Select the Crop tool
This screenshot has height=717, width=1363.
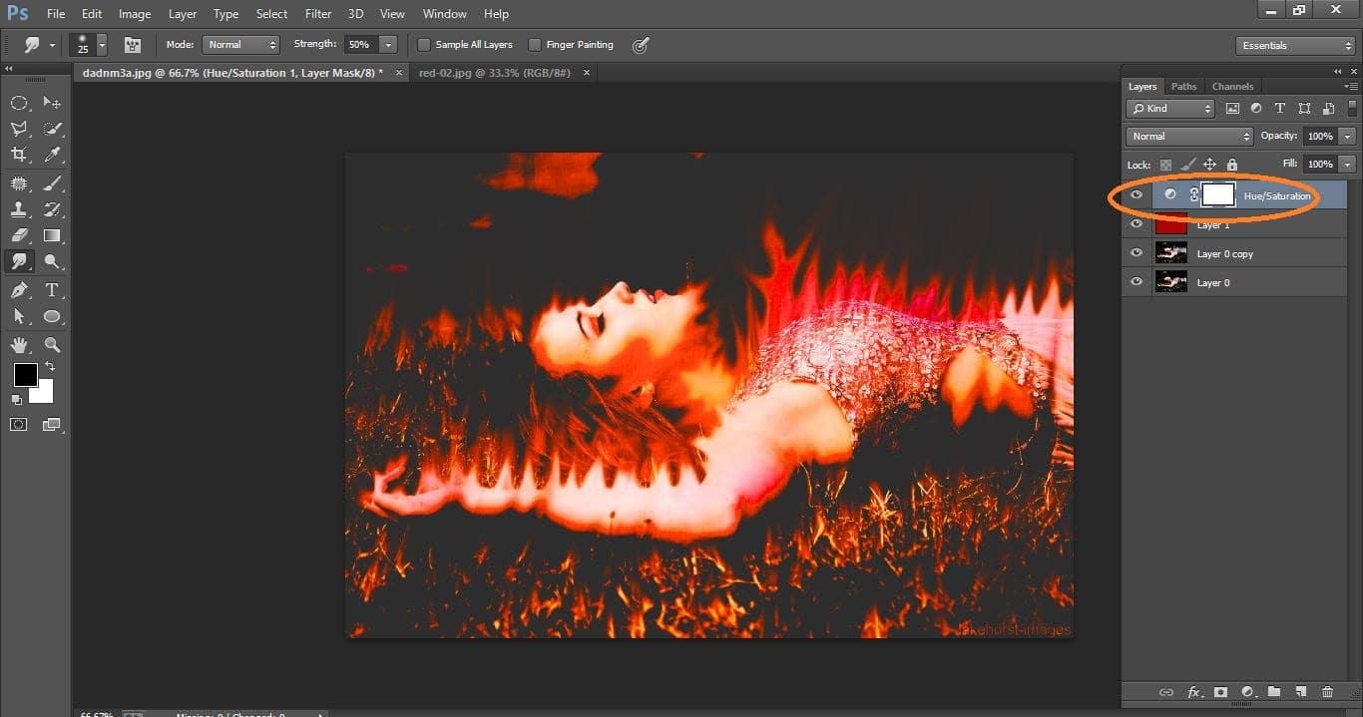click(x=19, y=155)
